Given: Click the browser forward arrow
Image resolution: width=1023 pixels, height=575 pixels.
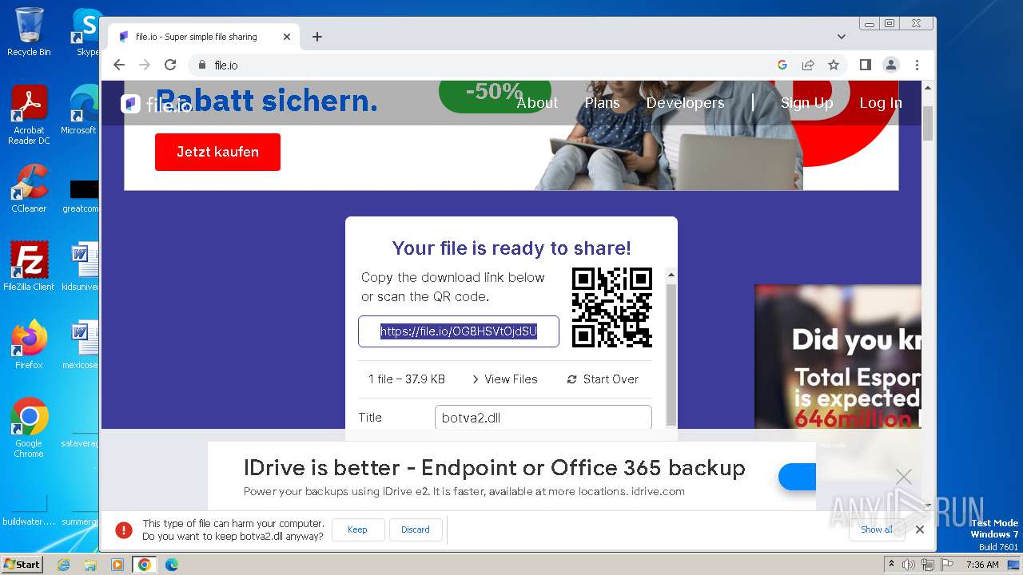Looking at the screenshot, I should click(x=144, y=65).
